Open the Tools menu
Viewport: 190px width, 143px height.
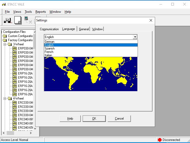pyautogui.click(x=28, y=12)
